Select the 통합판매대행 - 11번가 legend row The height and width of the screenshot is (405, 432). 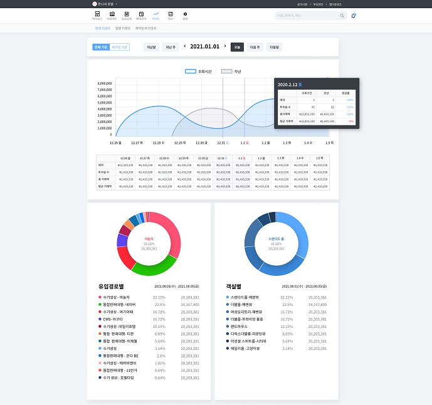(149, 371)
